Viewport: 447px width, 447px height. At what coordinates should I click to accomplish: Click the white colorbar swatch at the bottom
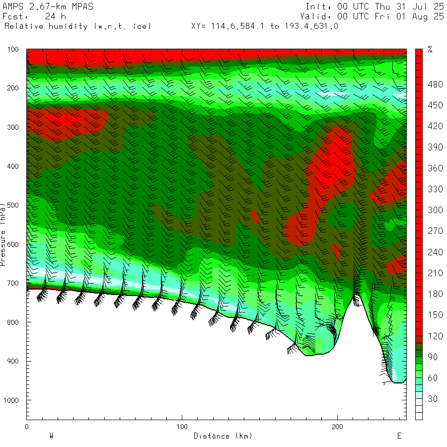[419, 416]
